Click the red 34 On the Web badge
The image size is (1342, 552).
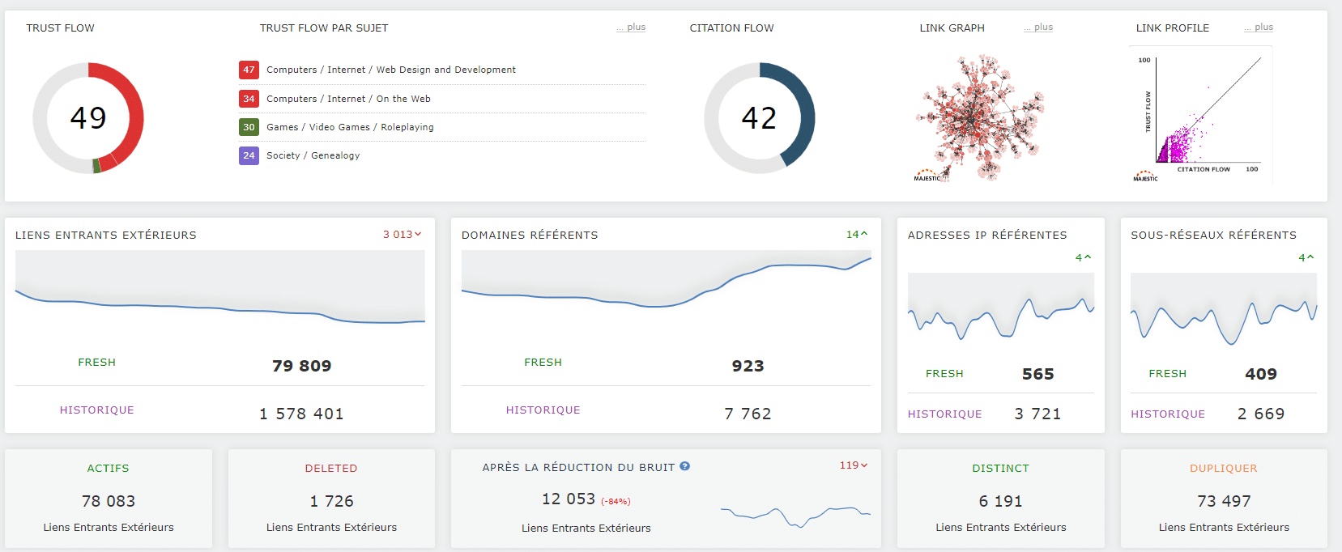tap(249, 99)
